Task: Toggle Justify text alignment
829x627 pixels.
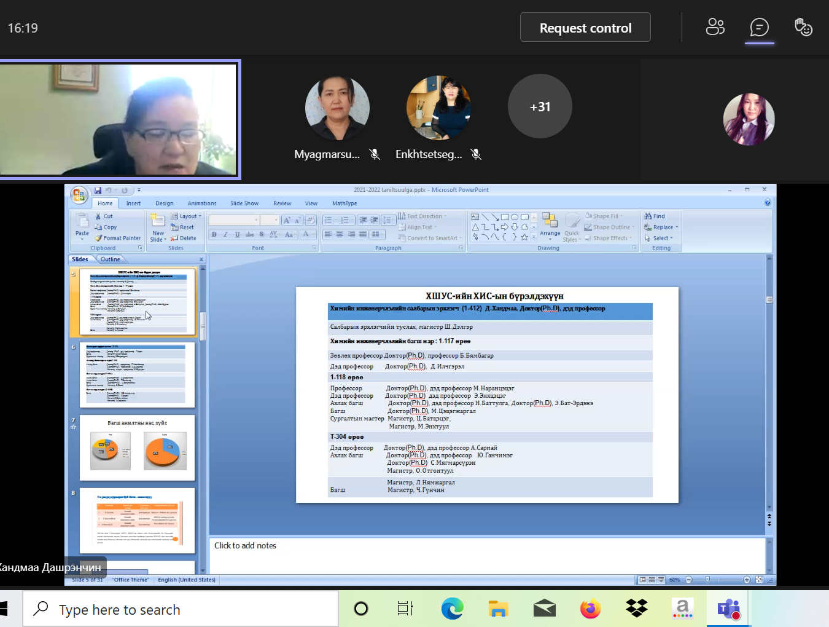Action: click(363, 235)
